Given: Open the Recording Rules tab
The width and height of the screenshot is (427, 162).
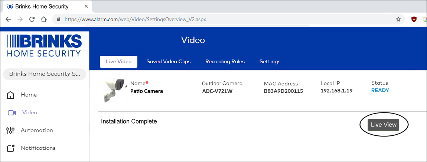Looking at the screenshot, I should [225, 62].
